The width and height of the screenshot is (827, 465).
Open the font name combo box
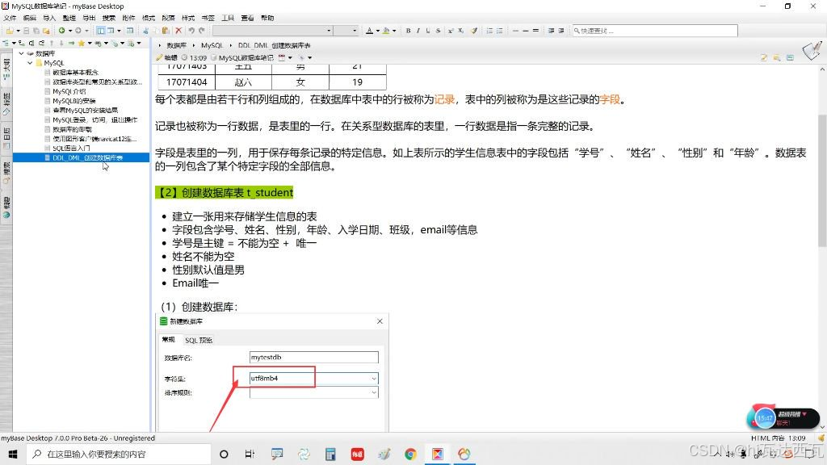[273, 31]
